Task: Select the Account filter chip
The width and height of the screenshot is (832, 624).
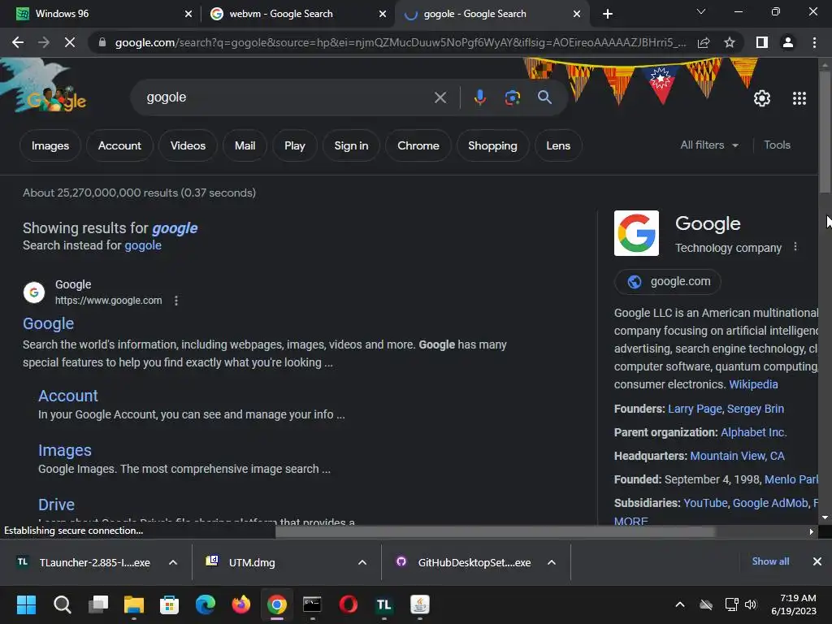Action: pos(119,145)
